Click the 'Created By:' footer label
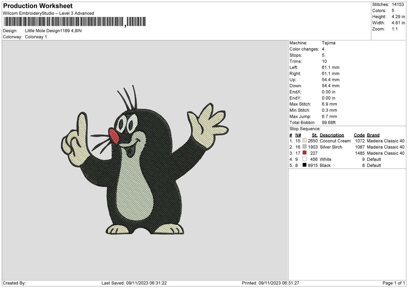Screen dimensions: 408x288 [14, 283]
